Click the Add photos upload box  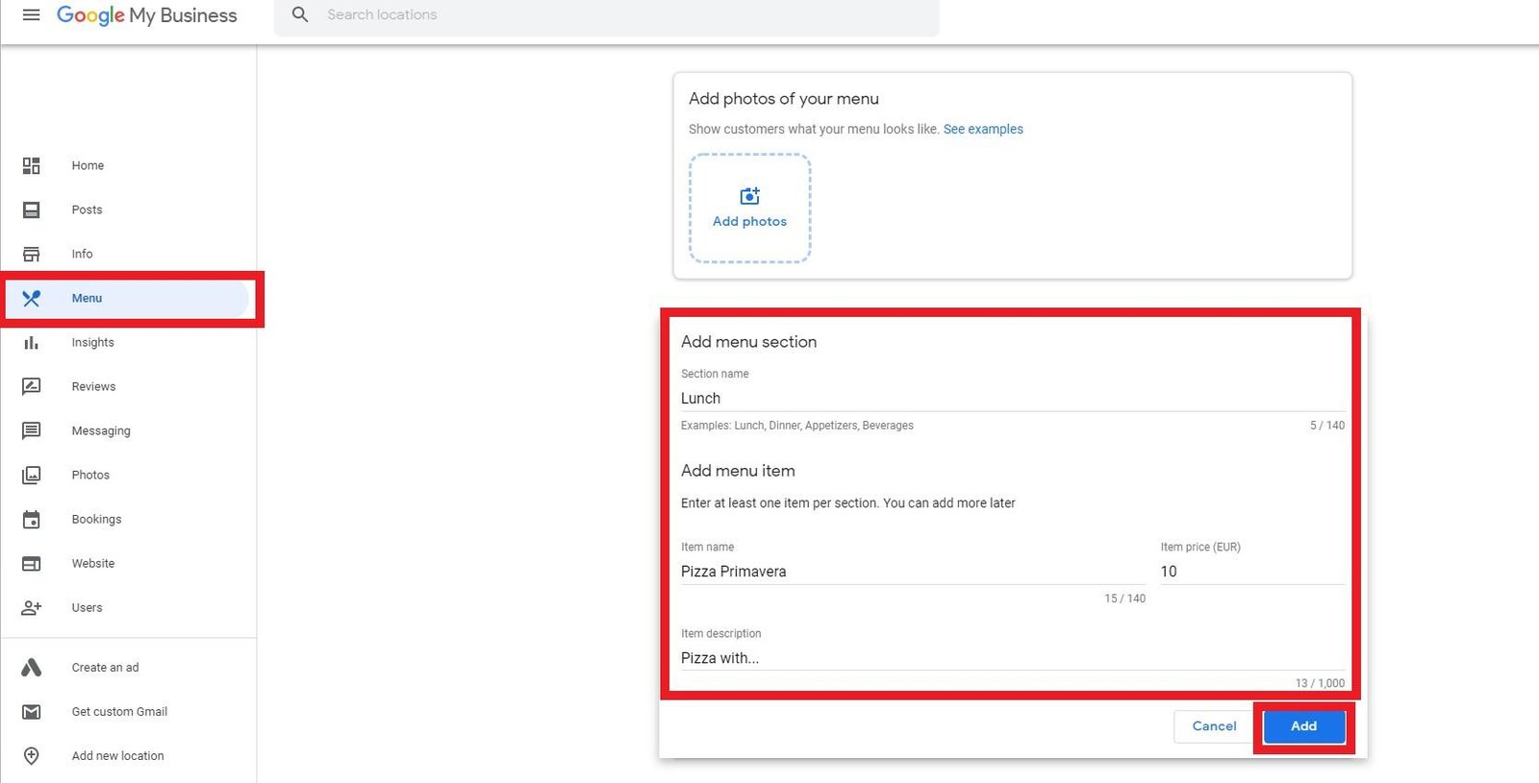coord(749,208)
